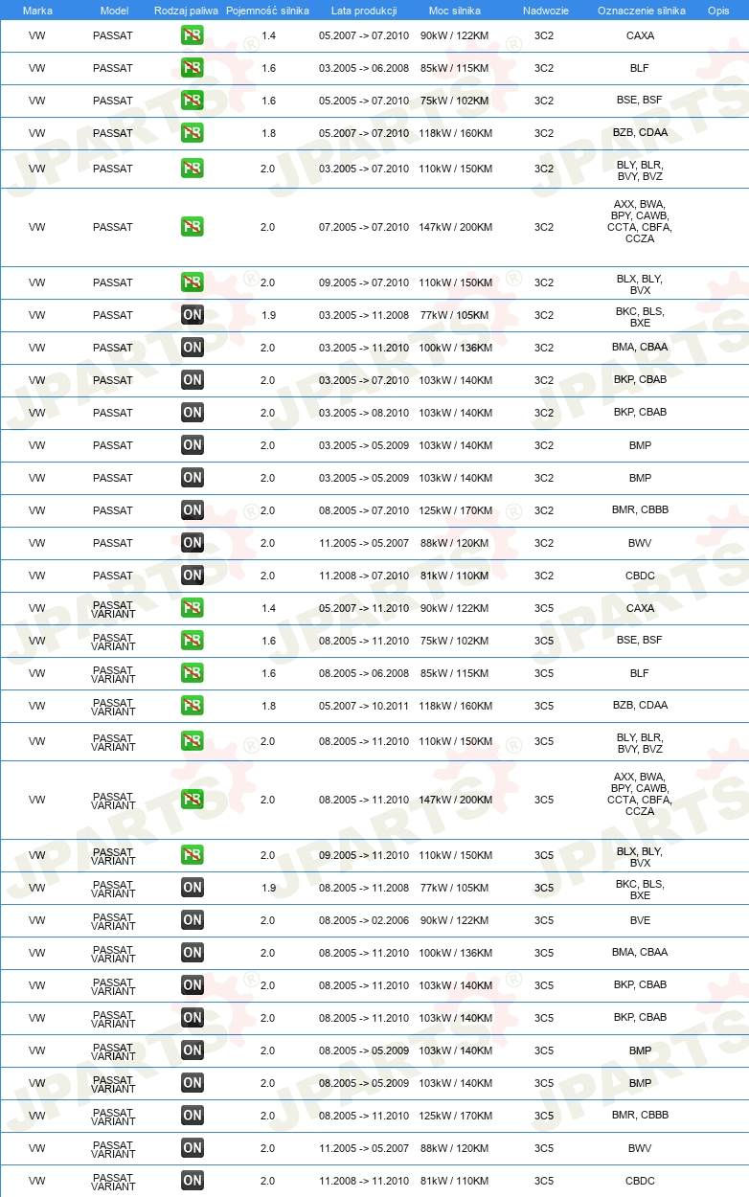This screenshot has height=1197, width=749.
Task: Click 125kW / 170KM in PASSAT VARIANT row
Action: pyautogui.click(x=455, y=1116)
